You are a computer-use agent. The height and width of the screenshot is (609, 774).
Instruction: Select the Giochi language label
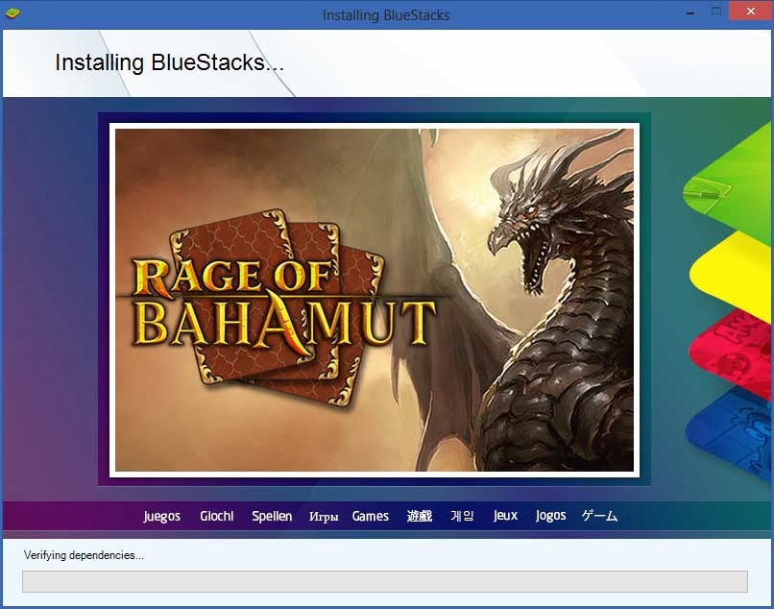click(x=217, y=516)
